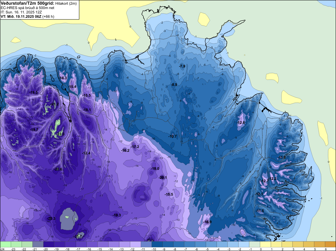Click the -17.2 temperature value
336x251 pixels.
(x=135, y=147)
